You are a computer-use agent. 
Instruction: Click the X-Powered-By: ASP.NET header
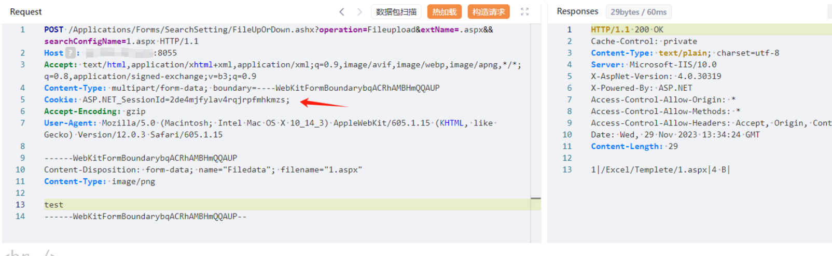click(x=641, y=88)
